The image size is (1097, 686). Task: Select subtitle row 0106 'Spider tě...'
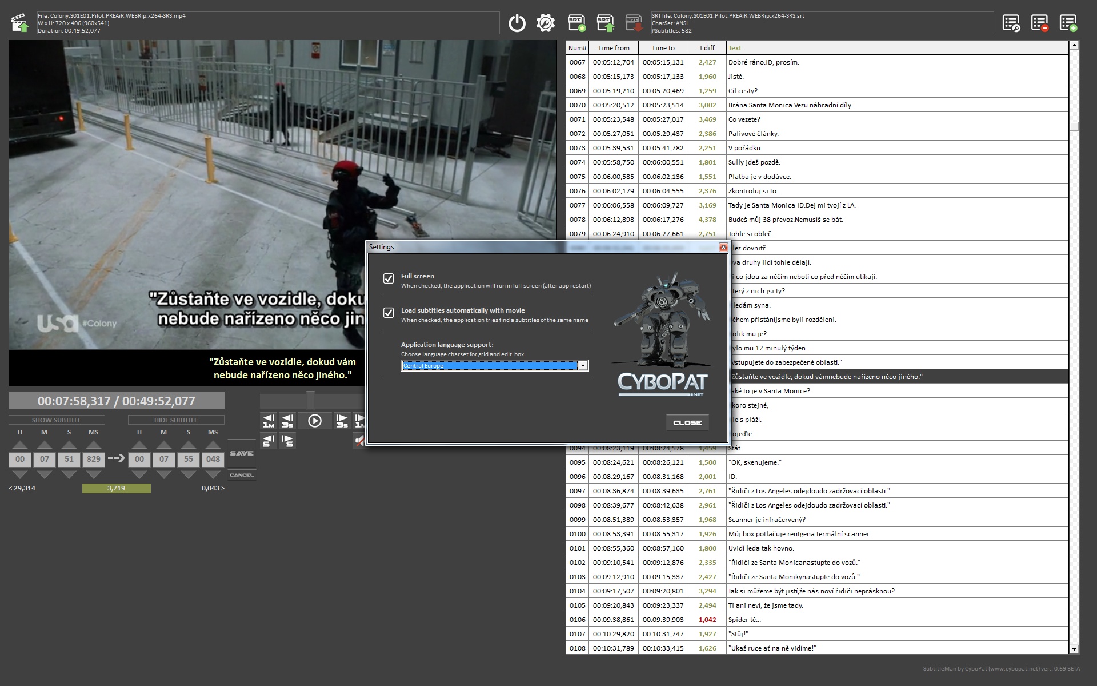pos(817,620)
